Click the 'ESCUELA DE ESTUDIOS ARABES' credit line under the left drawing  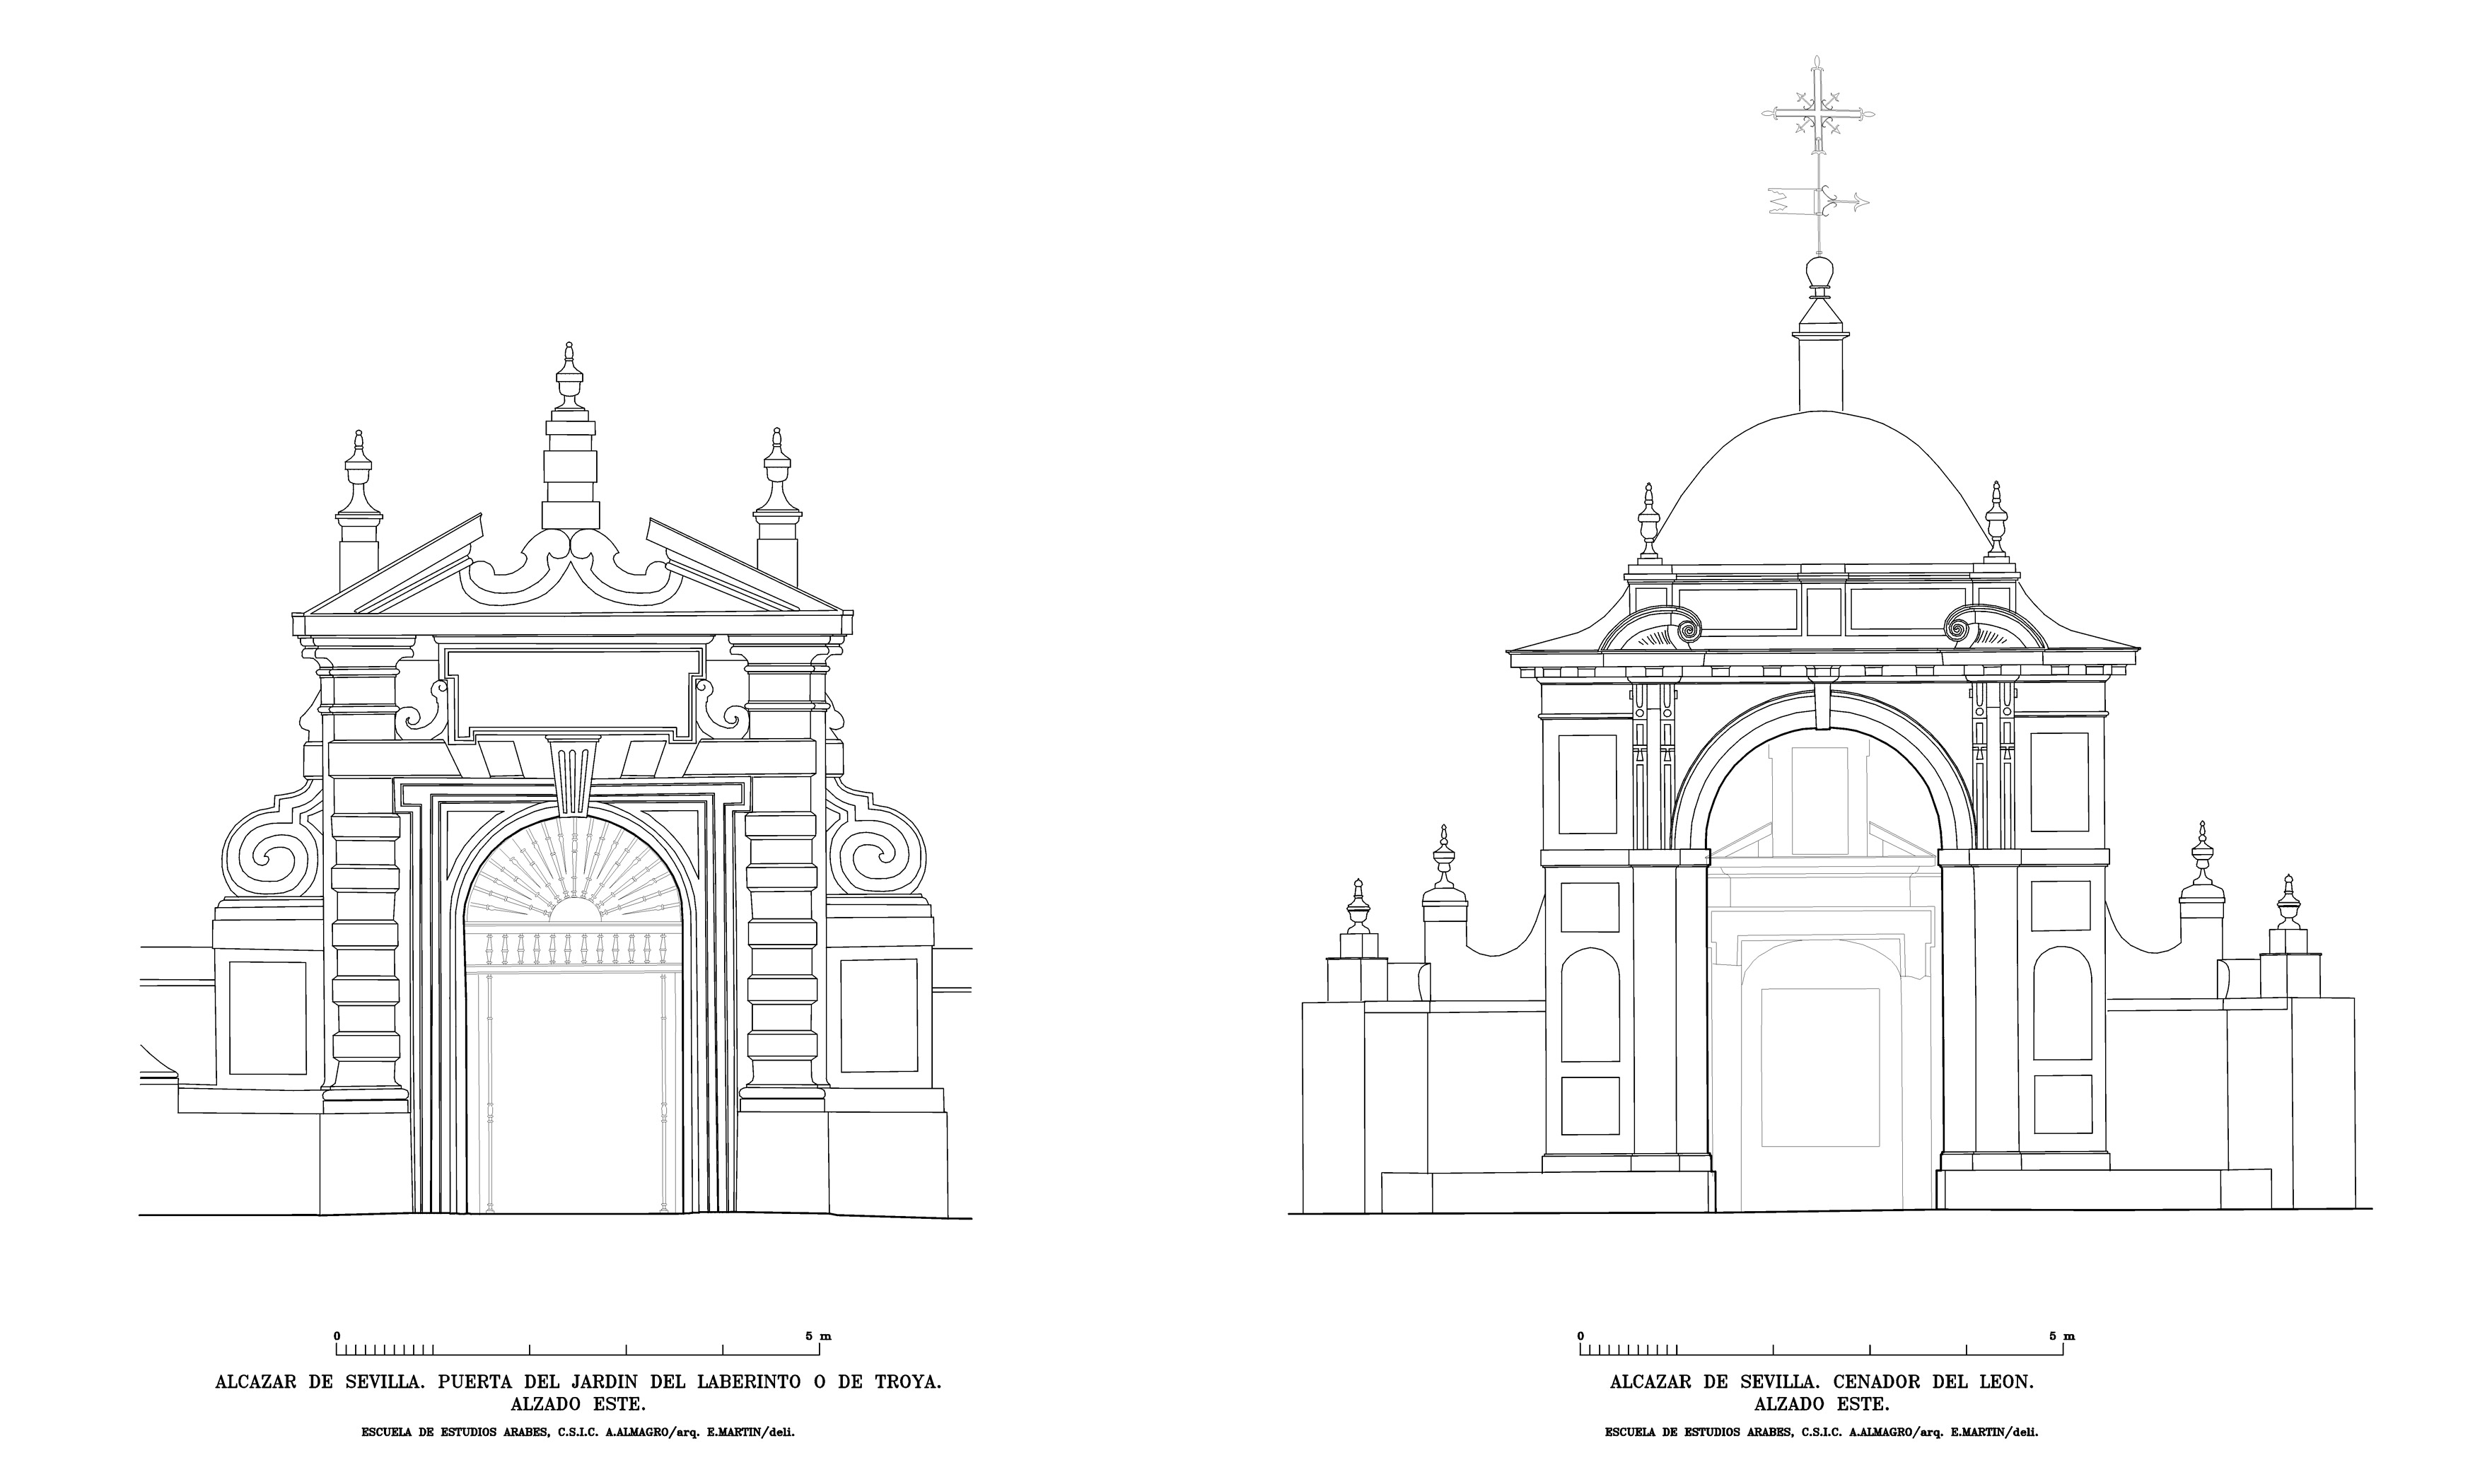[x=578, y=1432]
